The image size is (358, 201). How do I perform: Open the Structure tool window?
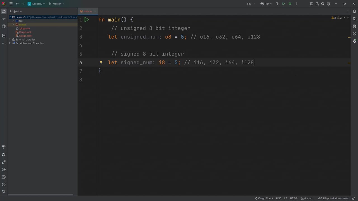pyautogui.click(x=4, y=36)
